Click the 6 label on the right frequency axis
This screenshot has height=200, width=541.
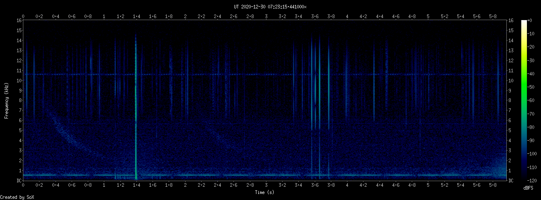pos(510,120)
